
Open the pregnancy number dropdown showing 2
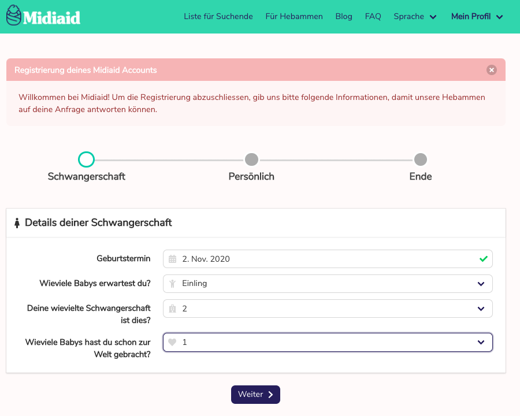coord(328,309)
